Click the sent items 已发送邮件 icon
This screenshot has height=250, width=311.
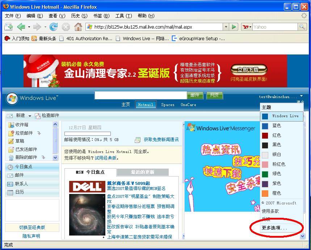[x=11, y=149]
